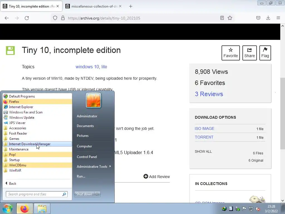Click the muted volume tray icon
This screenshot has height=214, width=285.
[x=258, y=209]
